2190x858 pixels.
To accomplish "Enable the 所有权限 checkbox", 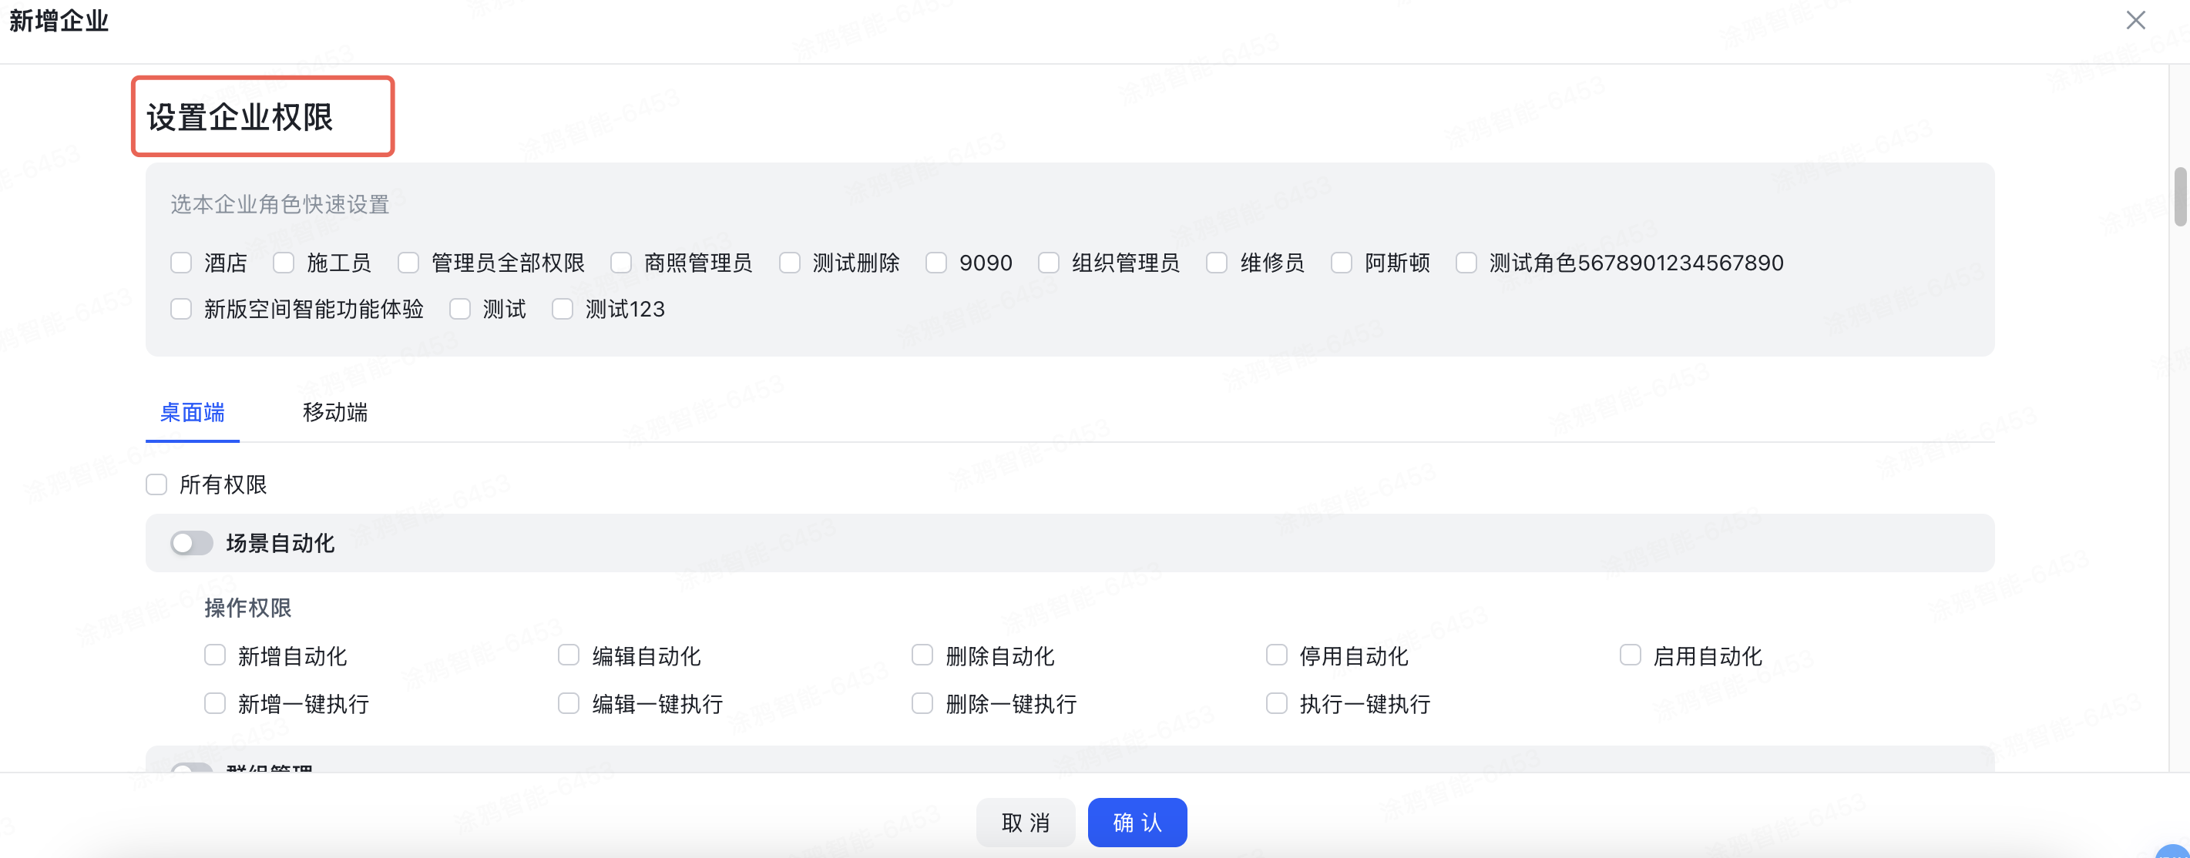I will coord(156,484).
